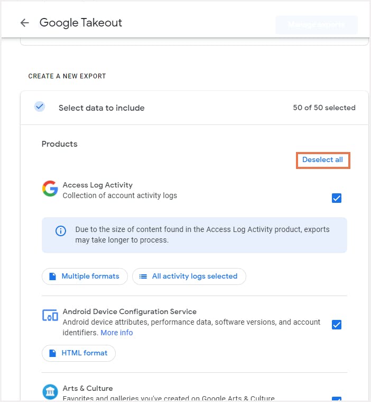Screen dimensions: 371x402
Task: Click the Products label
Action: 59,144
